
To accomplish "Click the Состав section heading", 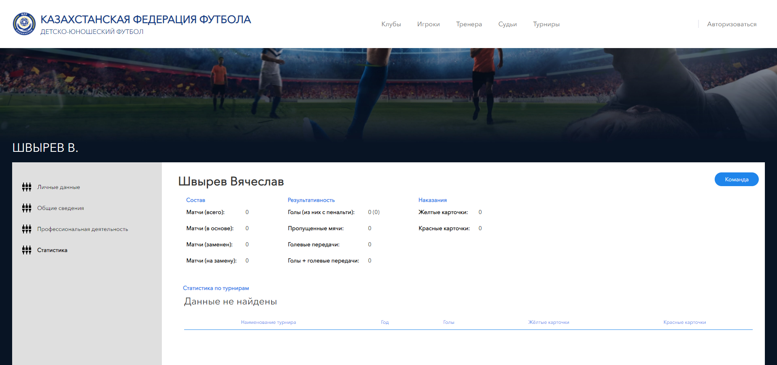I will coord(195,200).
